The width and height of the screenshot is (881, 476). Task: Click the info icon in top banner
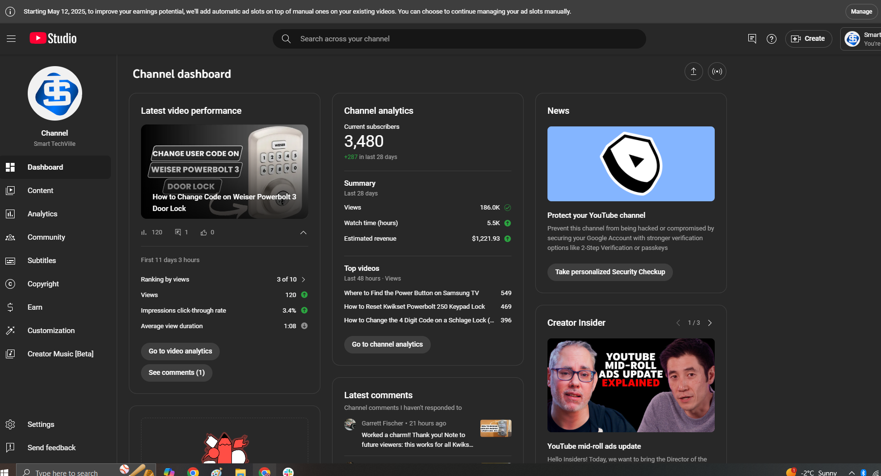10,12
